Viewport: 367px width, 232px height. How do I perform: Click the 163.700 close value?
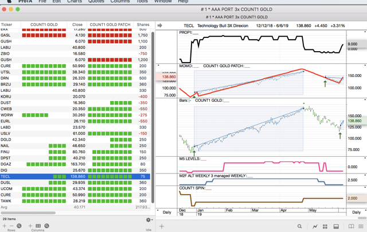pos(78,164)
